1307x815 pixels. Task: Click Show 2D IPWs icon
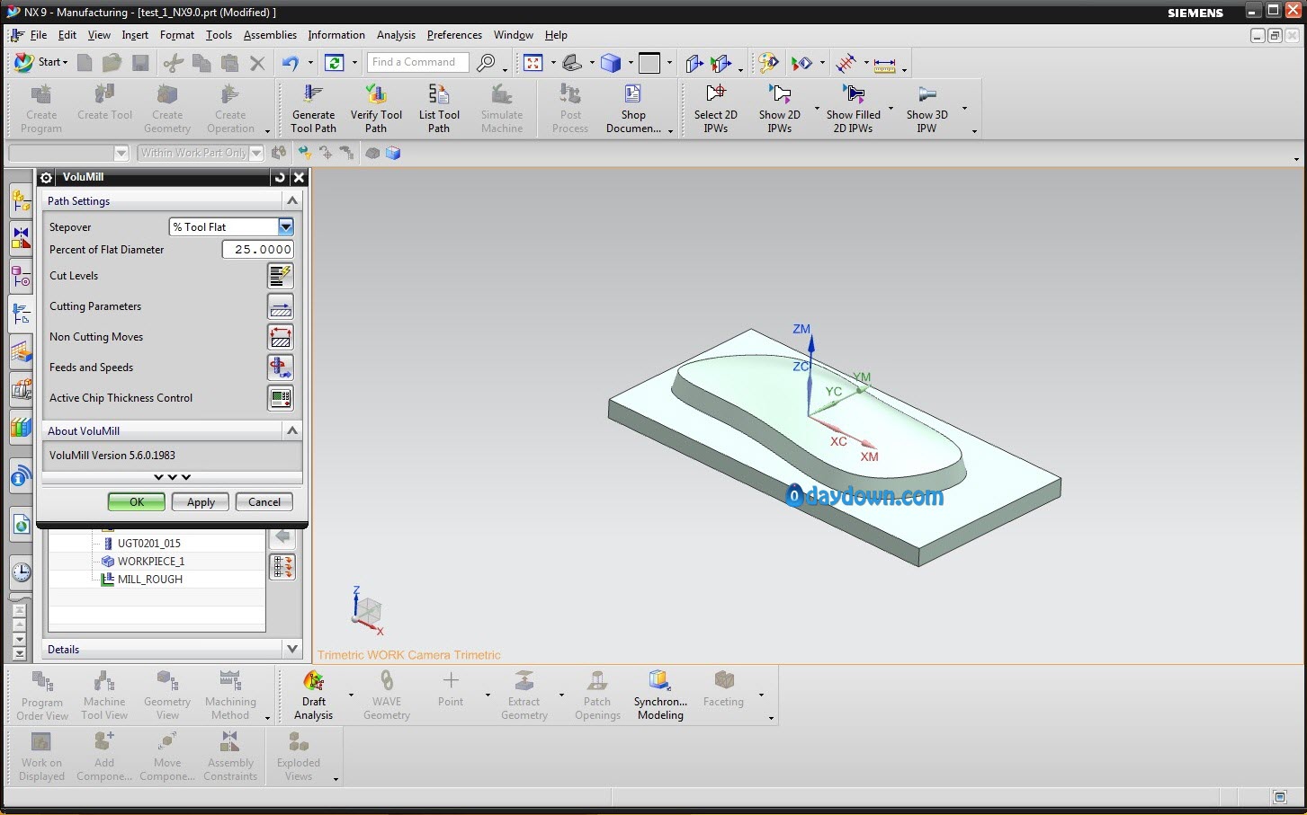point(779,94)
